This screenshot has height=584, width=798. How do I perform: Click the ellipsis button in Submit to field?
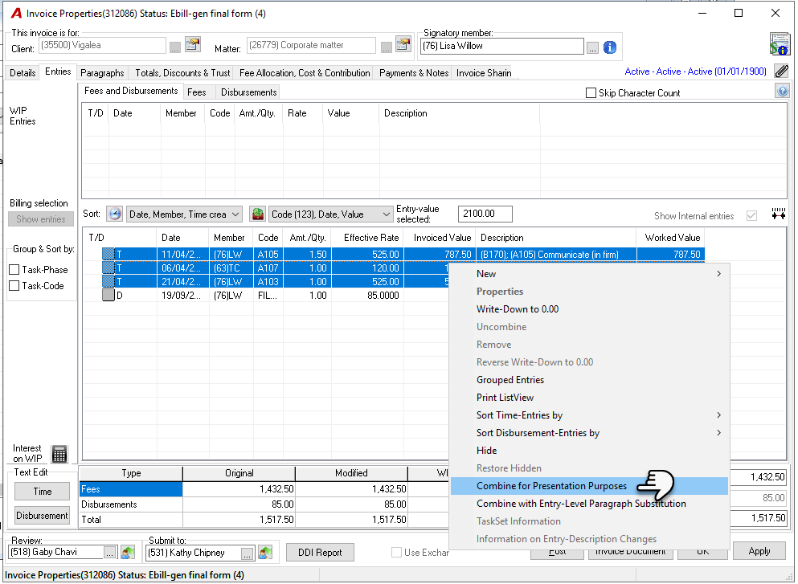pos(248,553)
